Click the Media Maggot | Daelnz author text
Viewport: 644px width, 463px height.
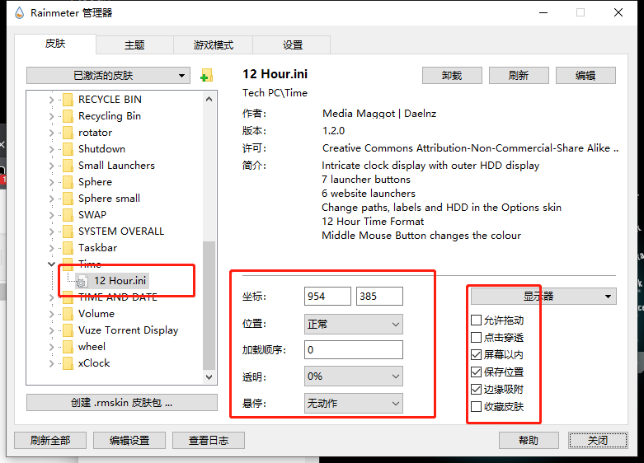(x=379, y=114)
